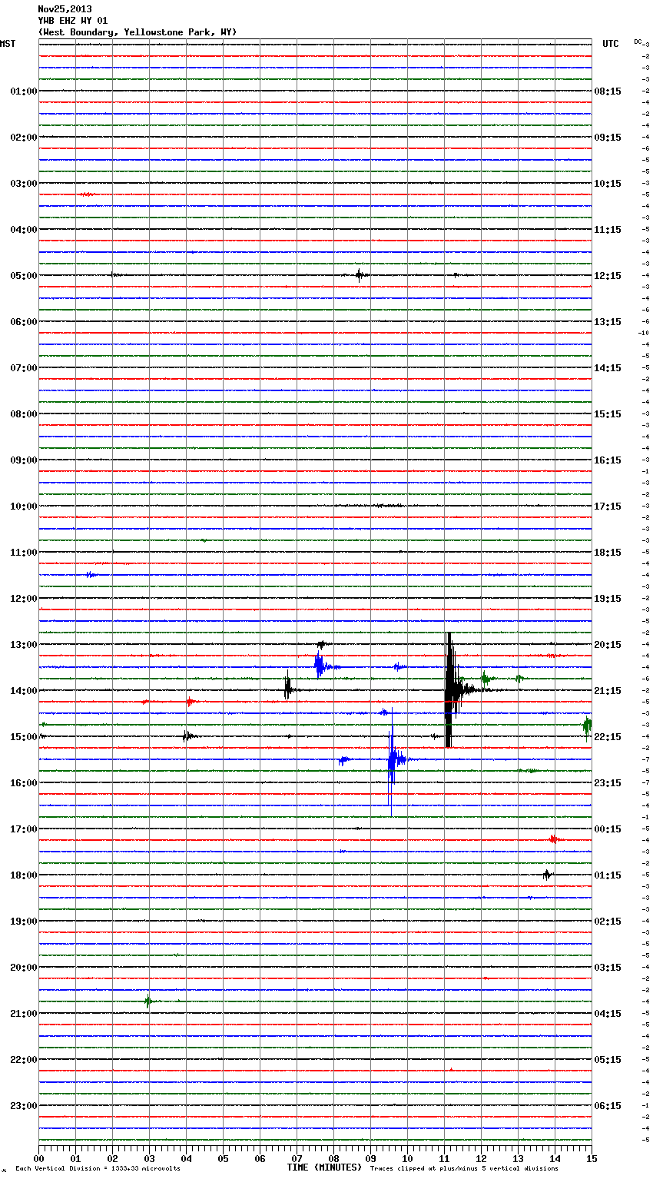Select the 10:00 MST time label
Viewport: 653px width, 1179px height.
click(x=24, y=506)
